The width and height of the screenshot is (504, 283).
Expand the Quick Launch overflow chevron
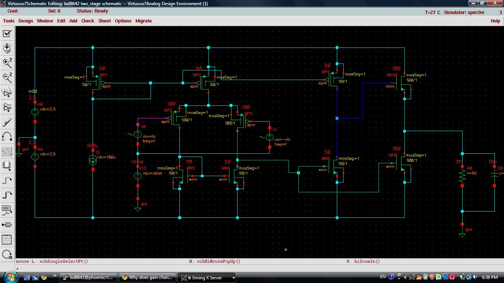point(55,276)
